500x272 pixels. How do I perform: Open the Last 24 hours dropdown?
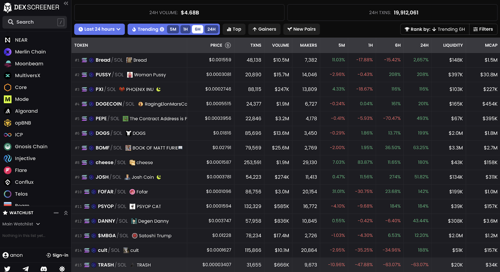[99, 29]
